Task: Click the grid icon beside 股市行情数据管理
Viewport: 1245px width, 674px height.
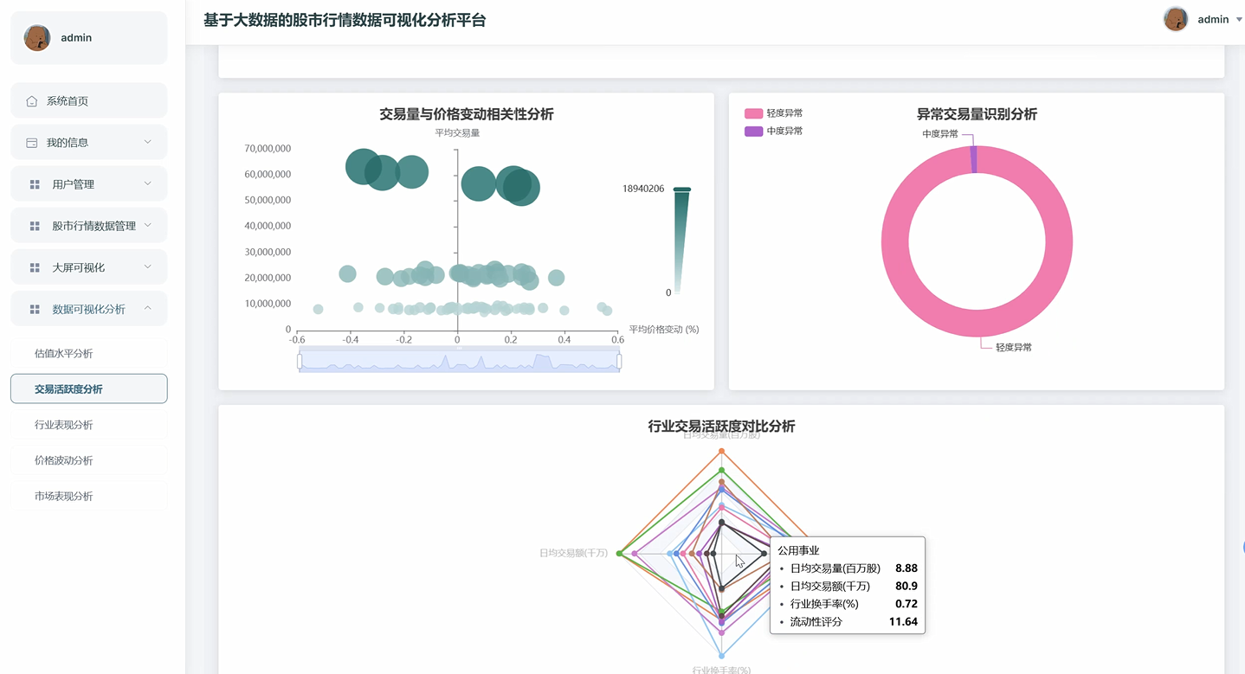Action: 35,226
